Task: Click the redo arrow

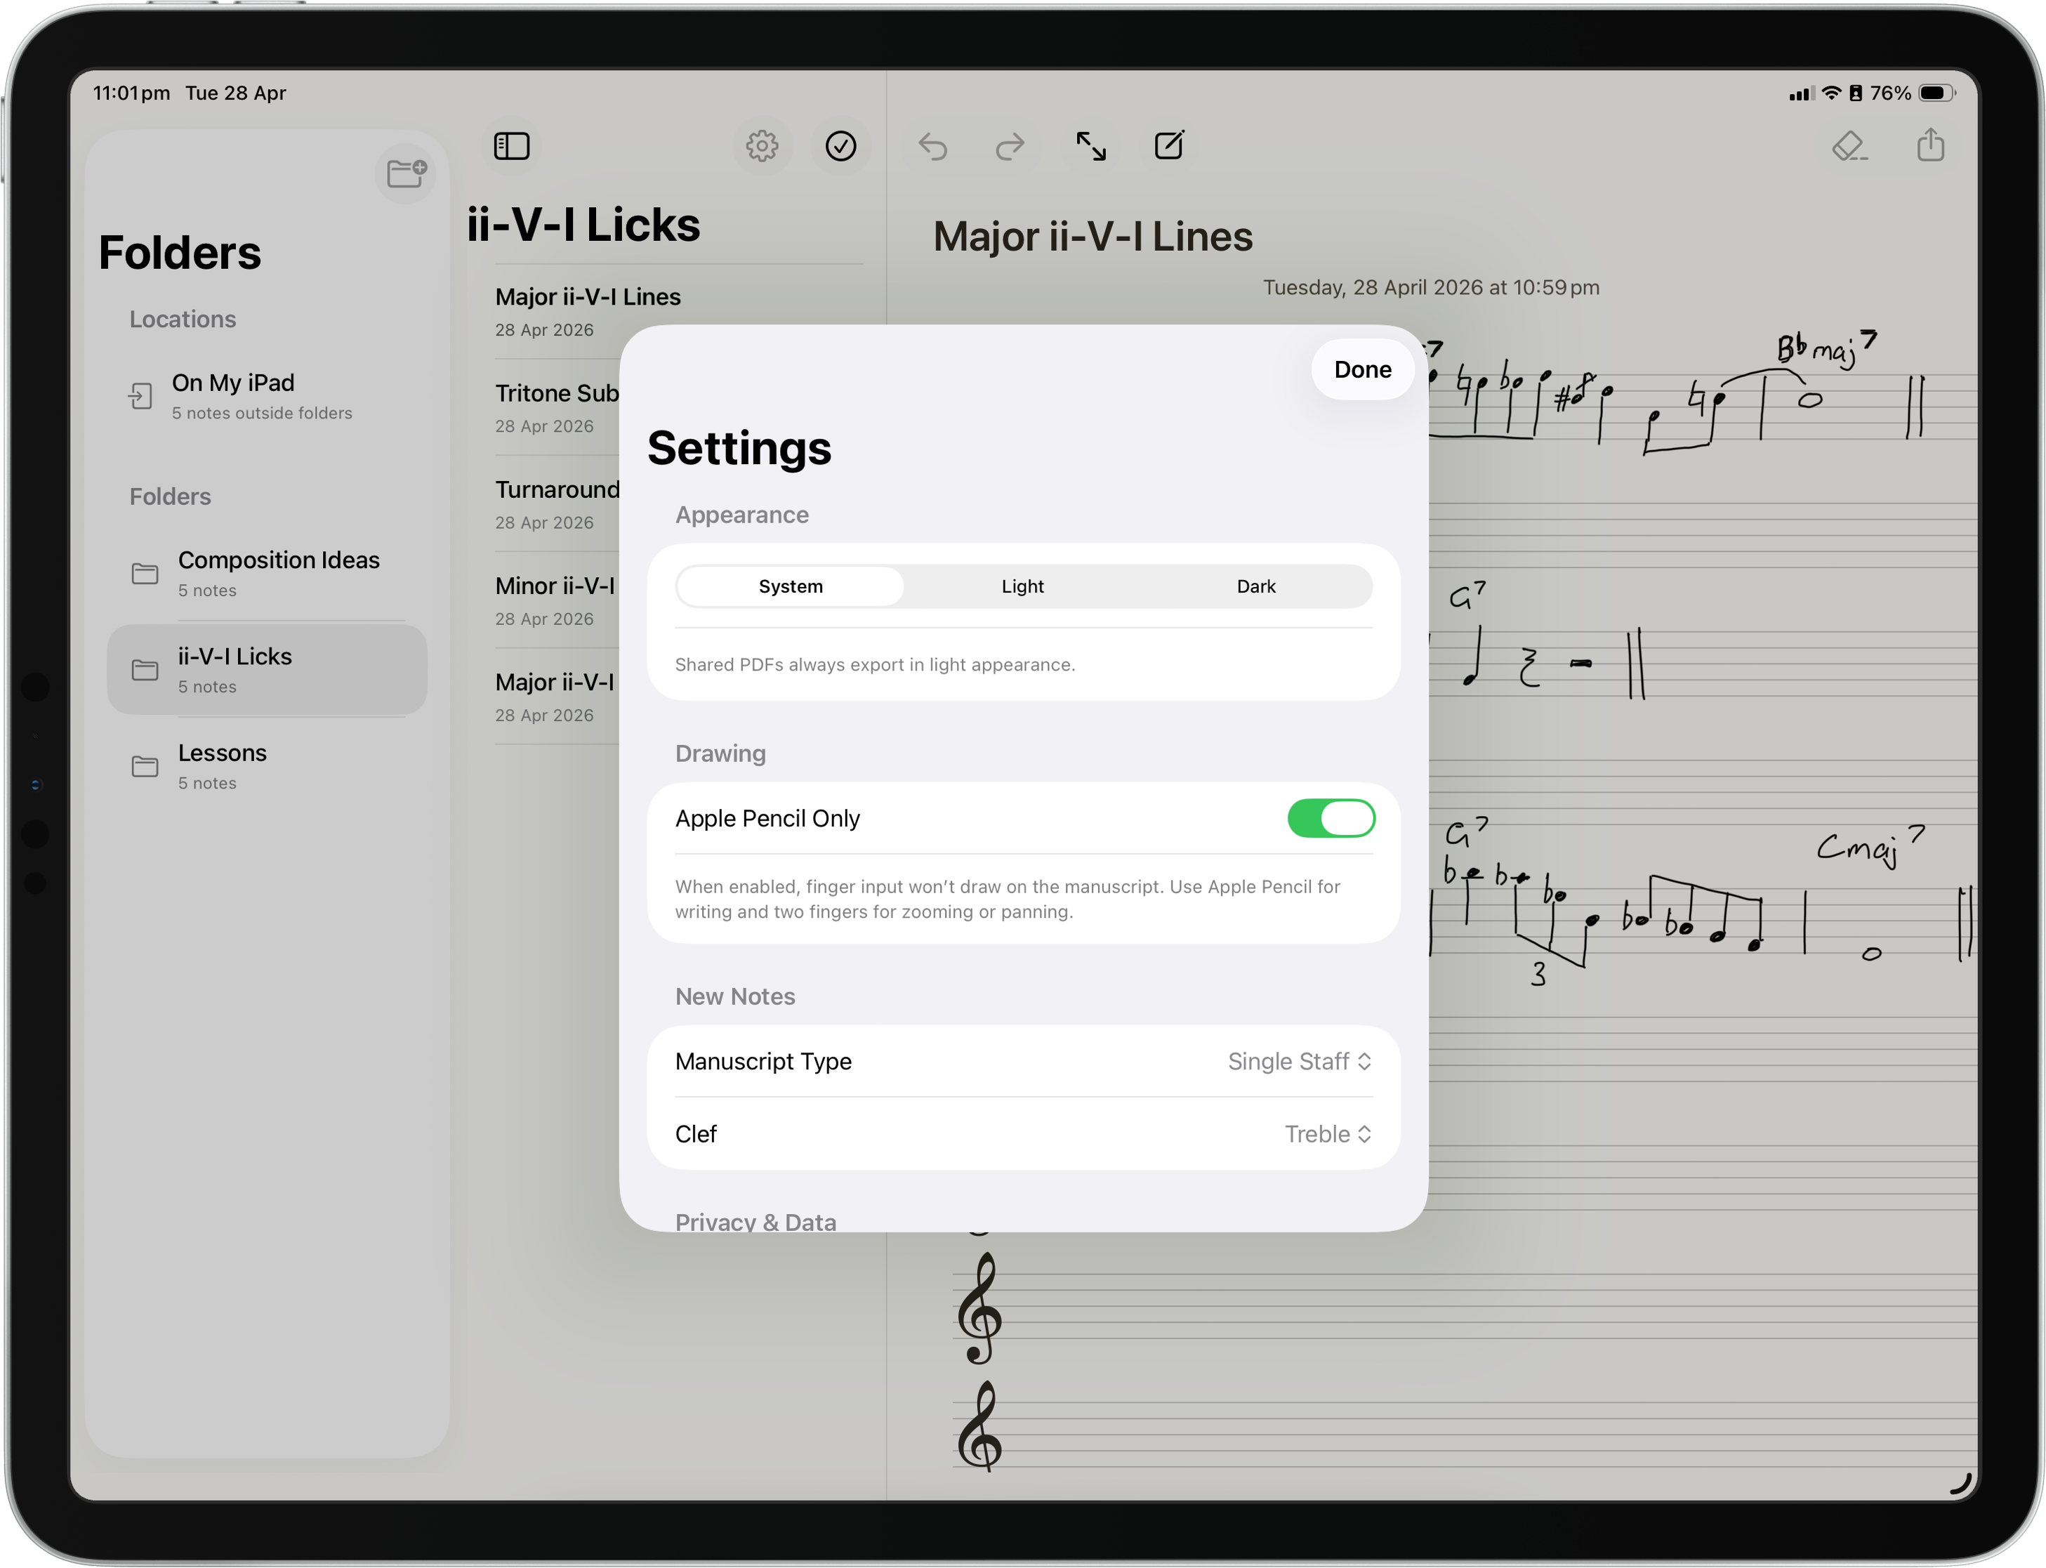Action: coord(1010,147)
